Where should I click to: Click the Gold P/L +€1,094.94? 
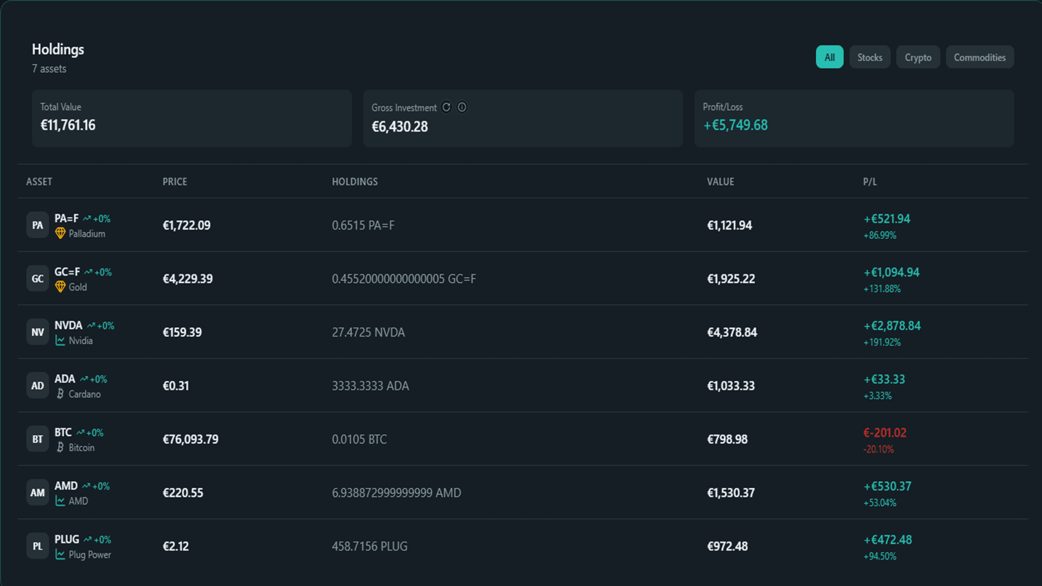pos(891,272)
